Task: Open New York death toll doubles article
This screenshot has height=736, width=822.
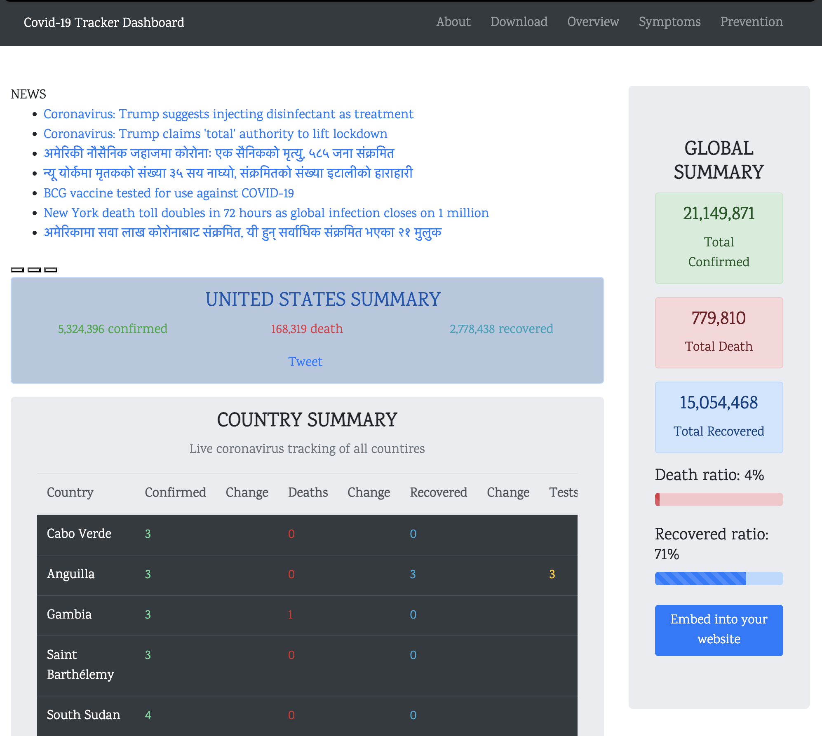Action: pos(266,213)
